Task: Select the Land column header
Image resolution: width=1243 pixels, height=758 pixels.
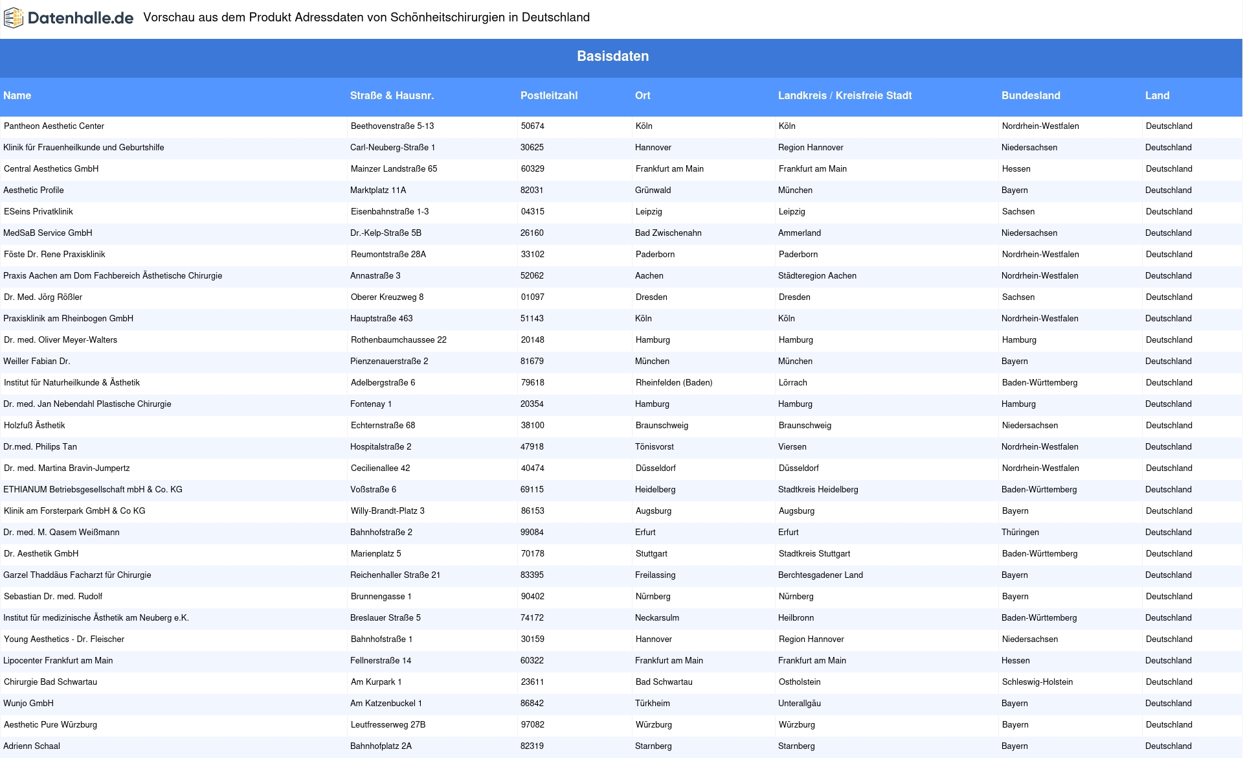Action: [1157, 95]
